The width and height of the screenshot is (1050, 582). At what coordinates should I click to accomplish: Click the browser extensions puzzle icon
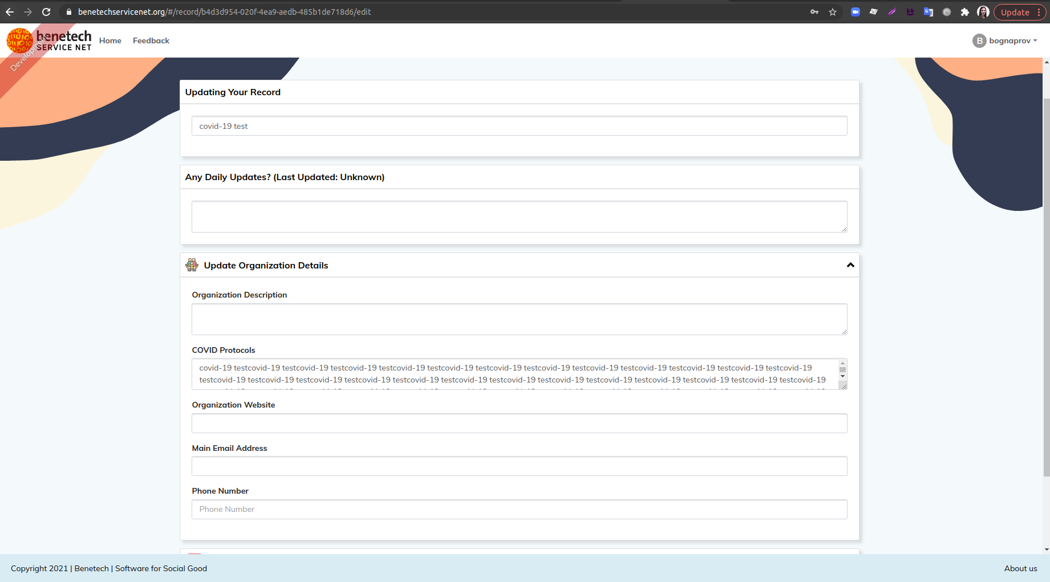[x=966, y=11]
